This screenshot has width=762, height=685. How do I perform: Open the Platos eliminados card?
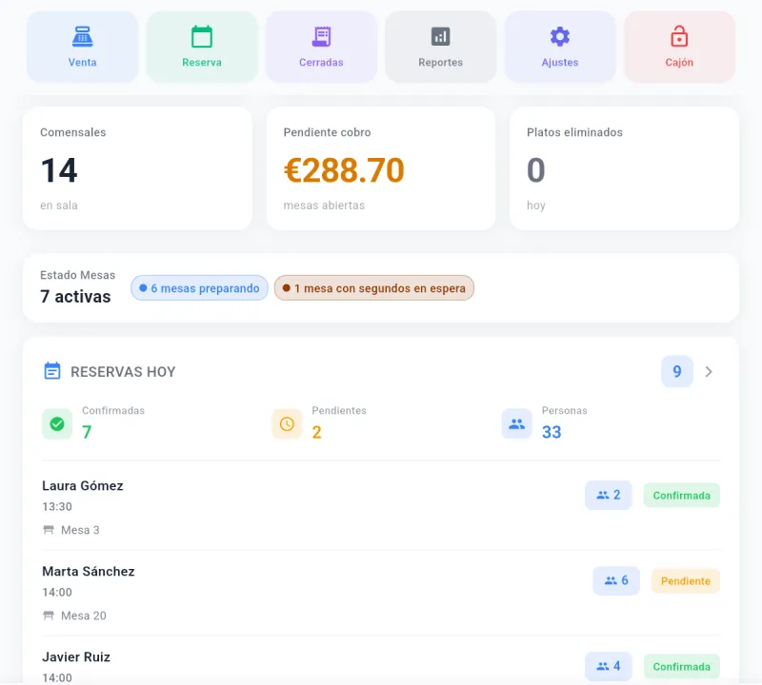click(x=625, y=168)
